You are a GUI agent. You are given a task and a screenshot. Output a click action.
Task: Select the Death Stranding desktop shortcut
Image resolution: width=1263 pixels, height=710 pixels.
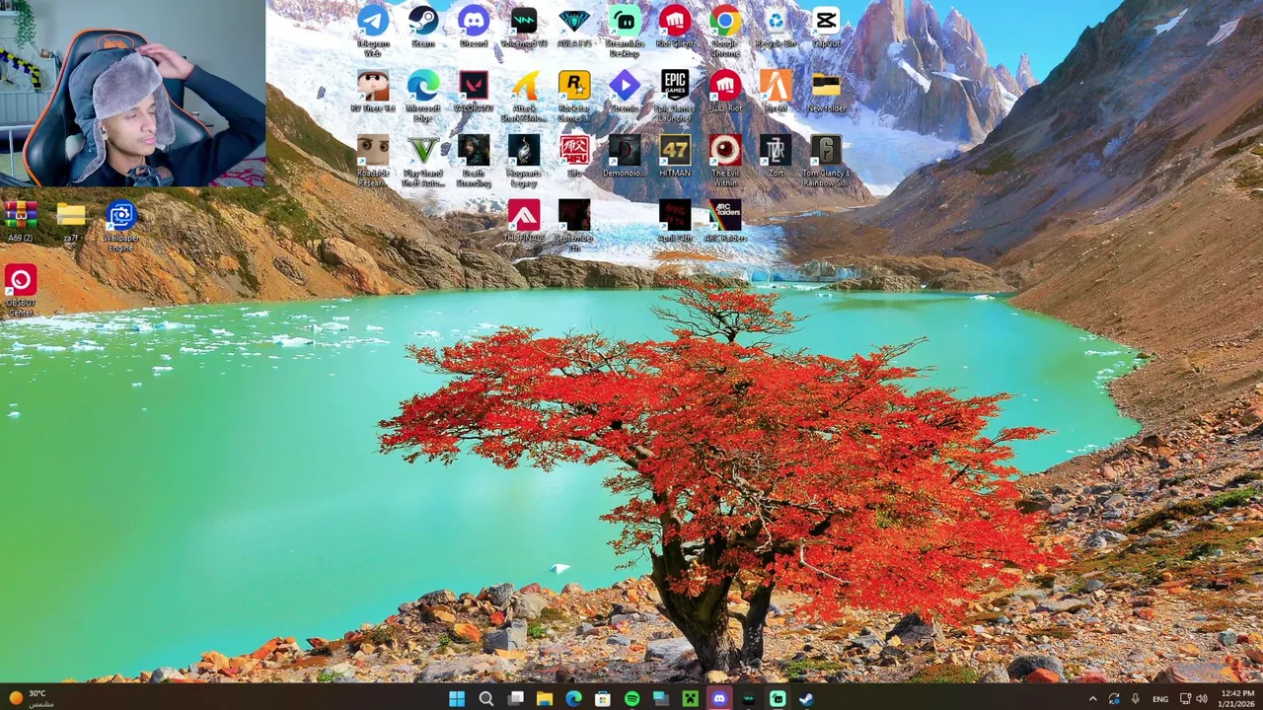coord(474,158)
